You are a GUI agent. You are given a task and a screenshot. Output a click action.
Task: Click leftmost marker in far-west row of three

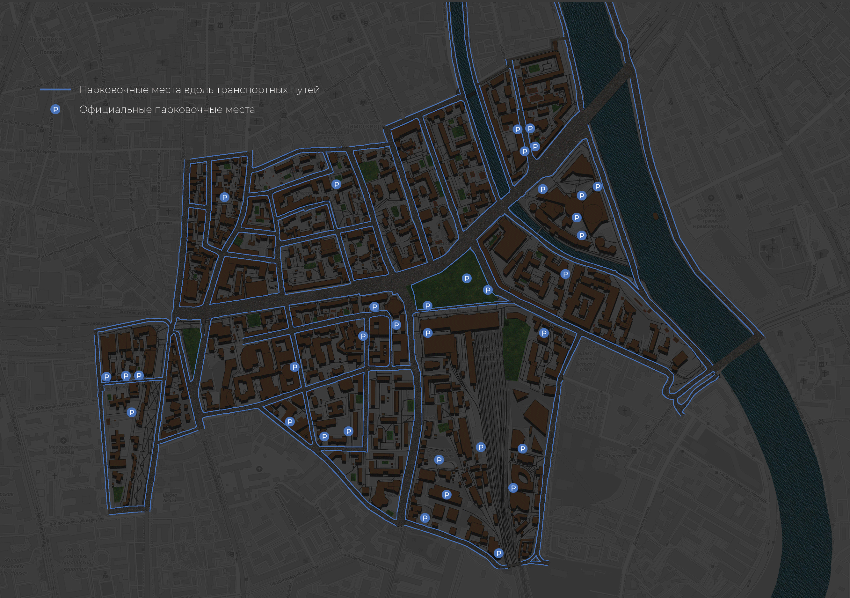107,377
